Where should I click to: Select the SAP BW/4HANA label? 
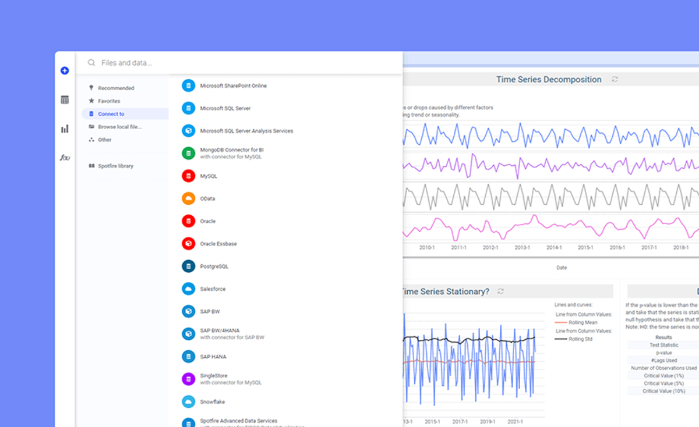tap(220, 330)
